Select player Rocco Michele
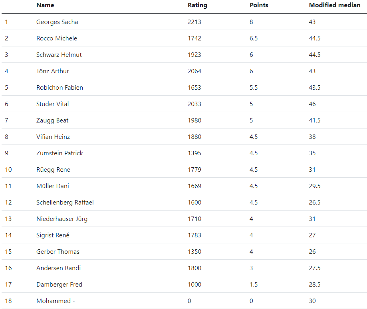Screen dimensions: 367x309 point(57,38)
